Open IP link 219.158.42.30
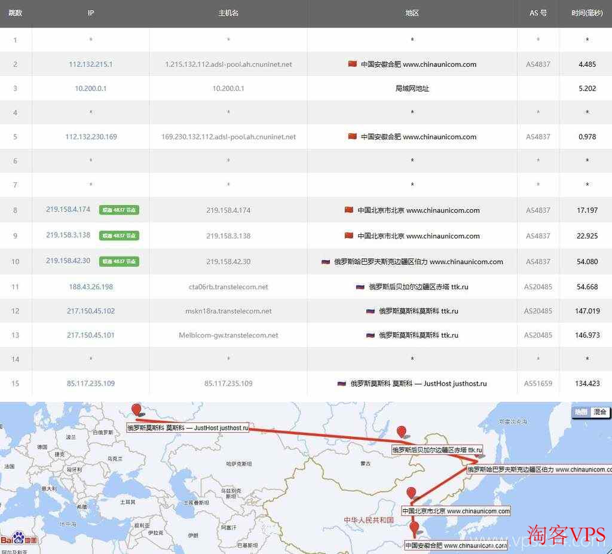The image size is (612, 554). (68, 261)
